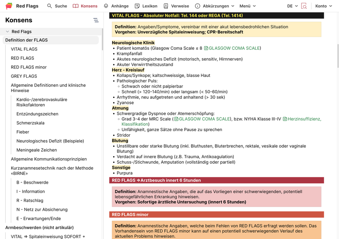The width and height of the screenshot is (339, 239).
Task: Expand the Menü dropdown
Action: click(247, 6)
